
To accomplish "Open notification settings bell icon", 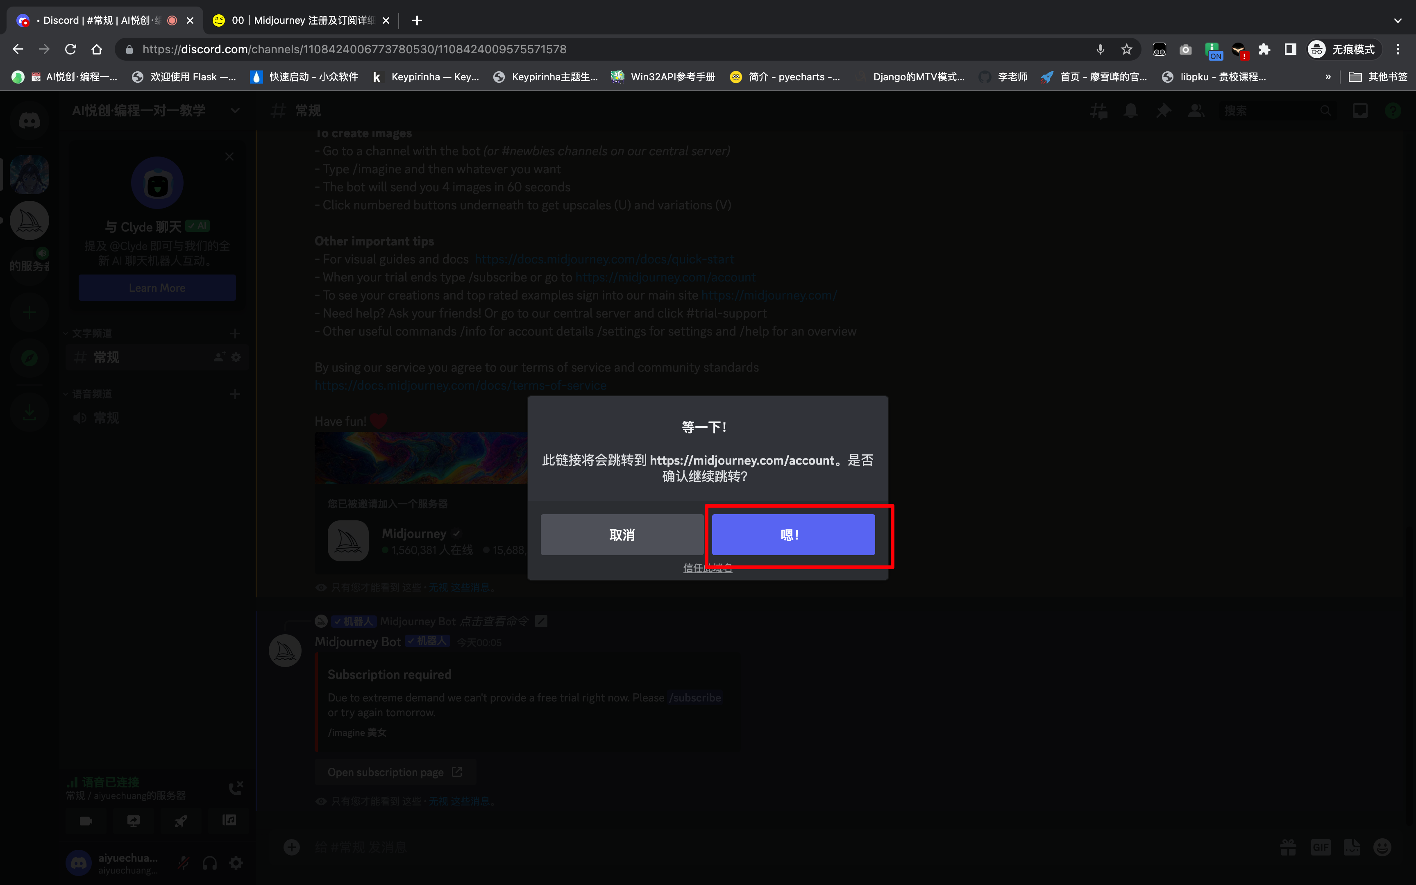I will [x=1131, y=111].
